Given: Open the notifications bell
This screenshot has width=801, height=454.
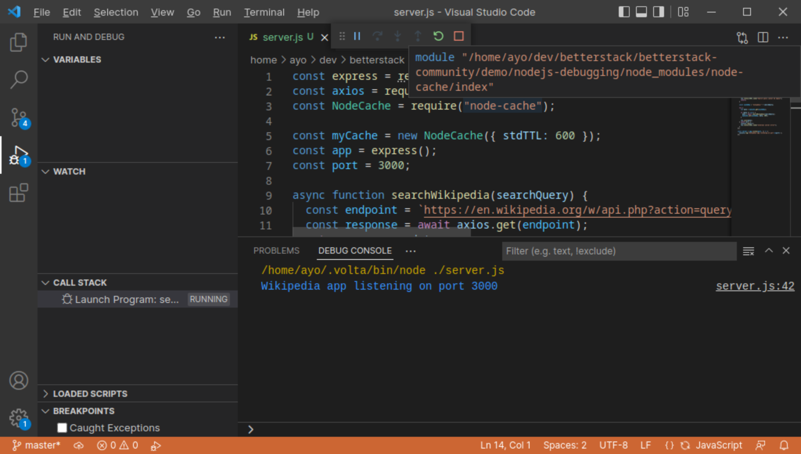Looking at the screenshot, I should tap(784, 445).
